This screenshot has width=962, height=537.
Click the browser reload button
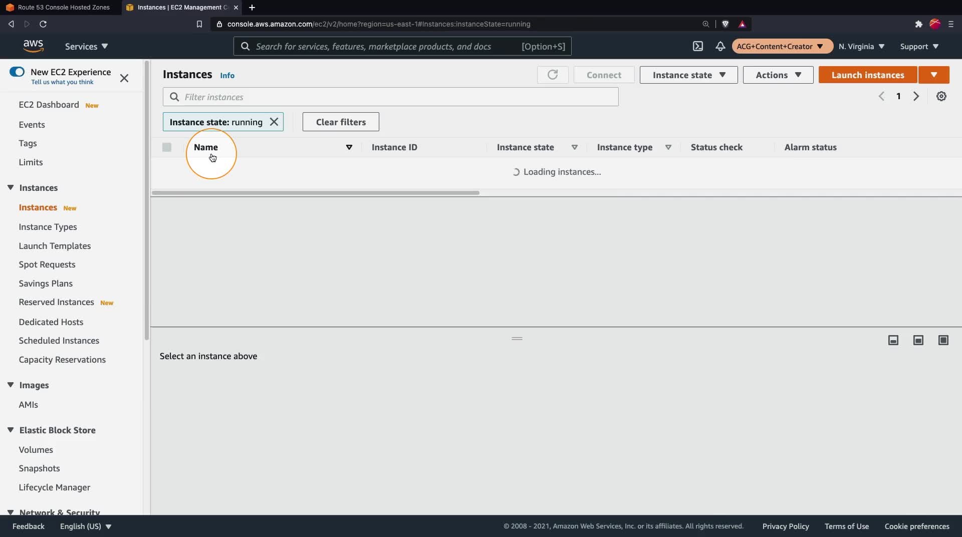tap(43, 24)
